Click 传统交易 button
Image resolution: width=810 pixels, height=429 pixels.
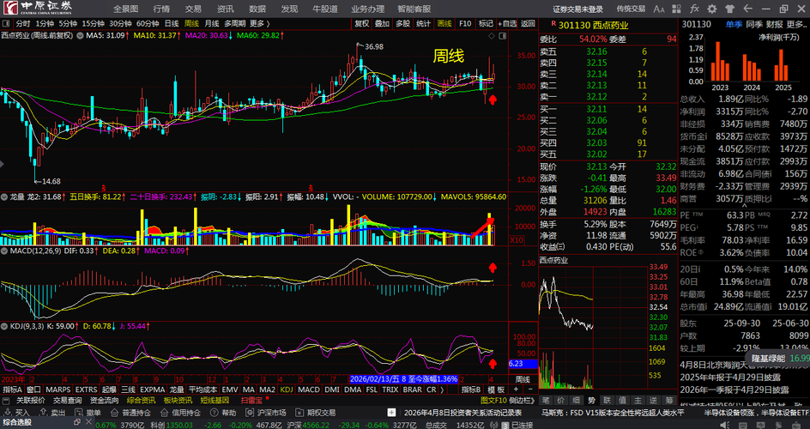pos(631,9)
